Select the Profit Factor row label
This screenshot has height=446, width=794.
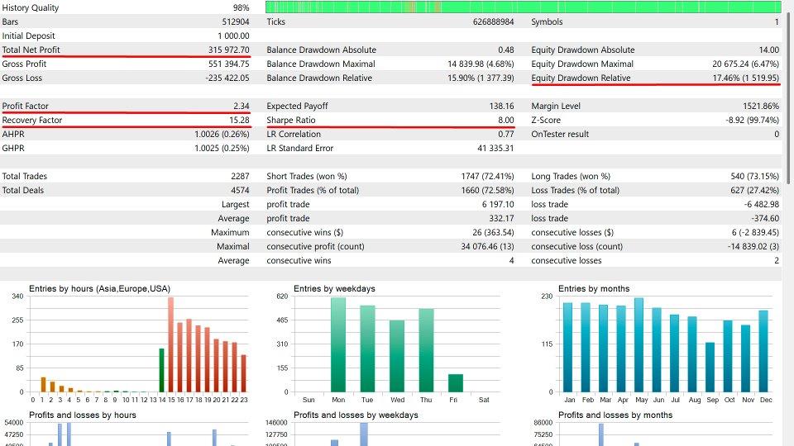pos(26,106)
